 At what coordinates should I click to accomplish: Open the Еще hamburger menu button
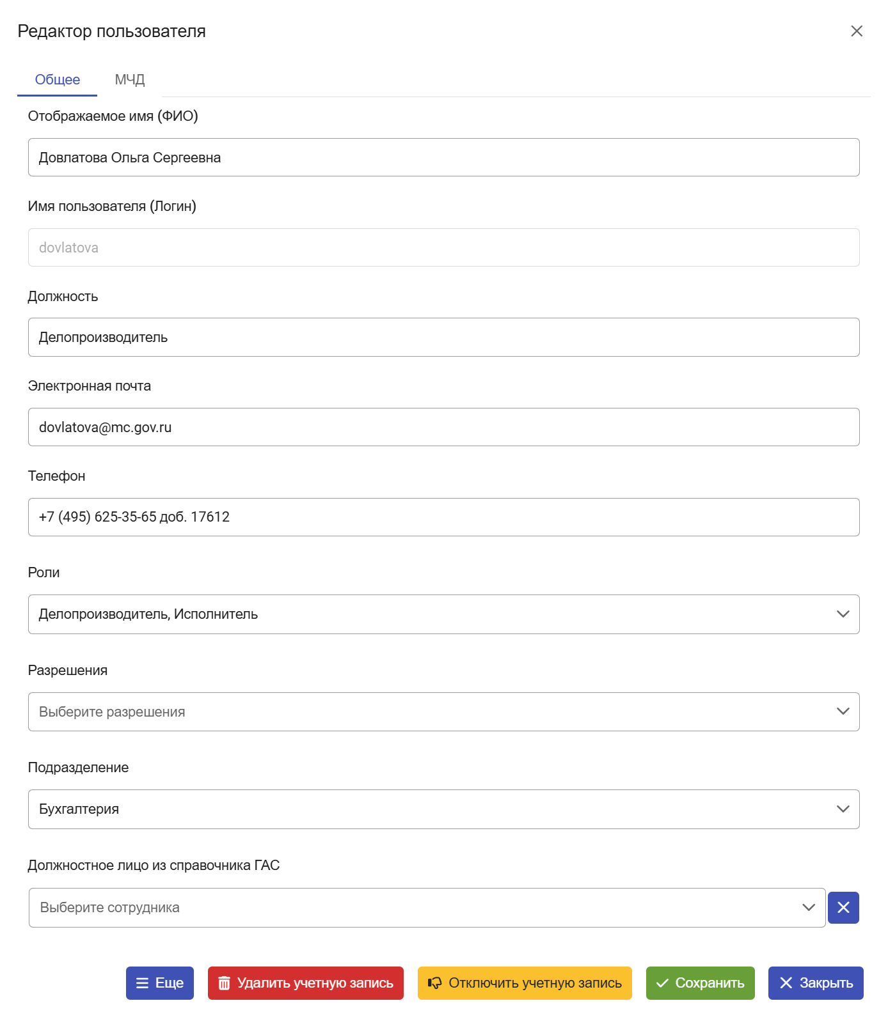tap(160, 983)
